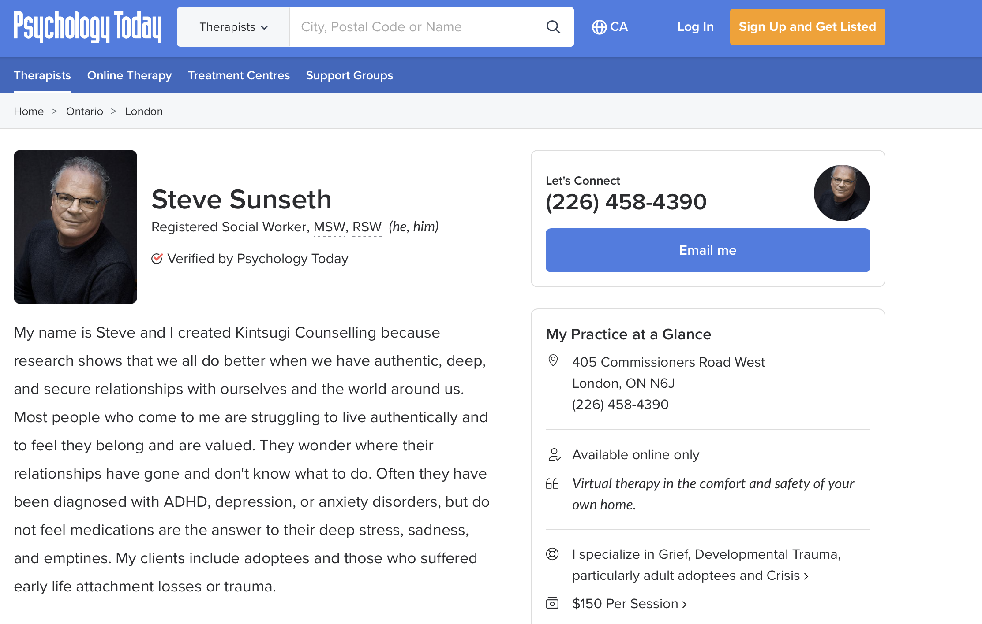Click the magnifying glass search icon
Image resolution: width=982 pixels, height=624 pixels.
pyautogui.click(x=553, y=27)
